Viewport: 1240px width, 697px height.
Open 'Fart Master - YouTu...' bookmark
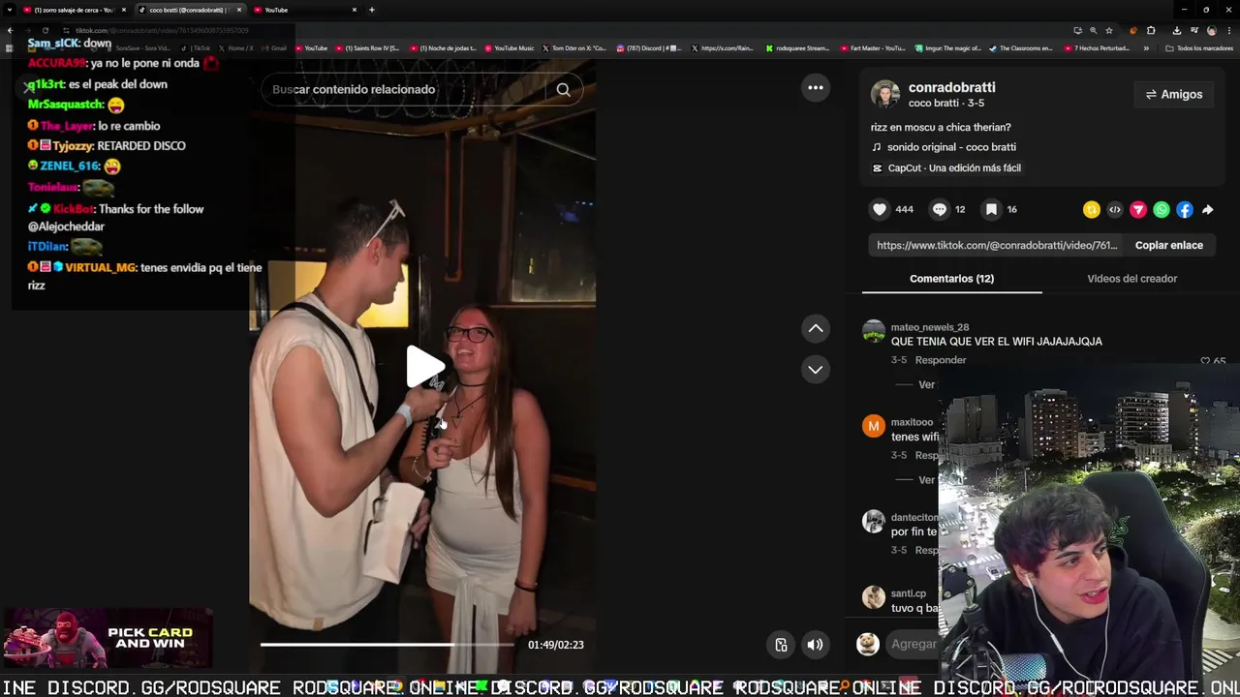874,47
